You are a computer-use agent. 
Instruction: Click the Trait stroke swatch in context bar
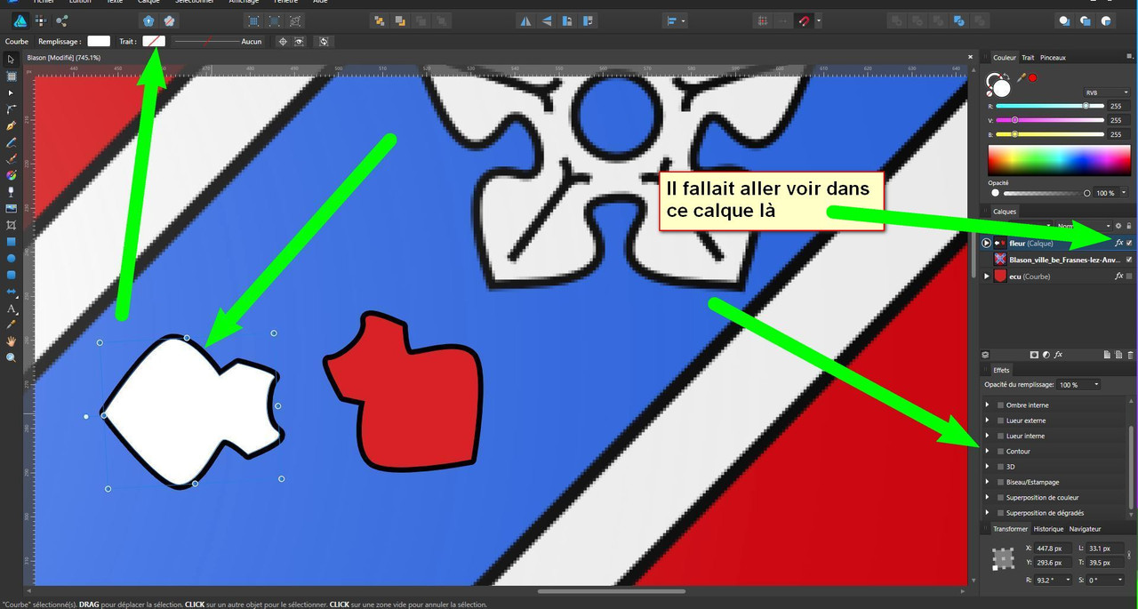154,41
